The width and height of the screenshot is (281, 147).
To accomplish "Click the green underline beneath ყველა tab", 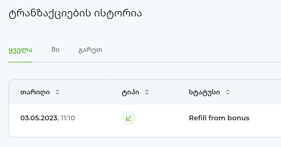I will (20, 62).
